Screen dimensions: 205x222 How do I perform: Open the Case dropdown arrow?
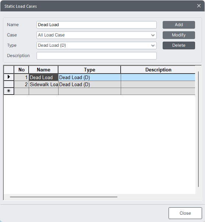[153, 35]
